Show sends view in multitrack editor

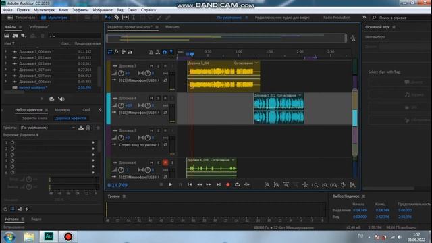(124, 52)
